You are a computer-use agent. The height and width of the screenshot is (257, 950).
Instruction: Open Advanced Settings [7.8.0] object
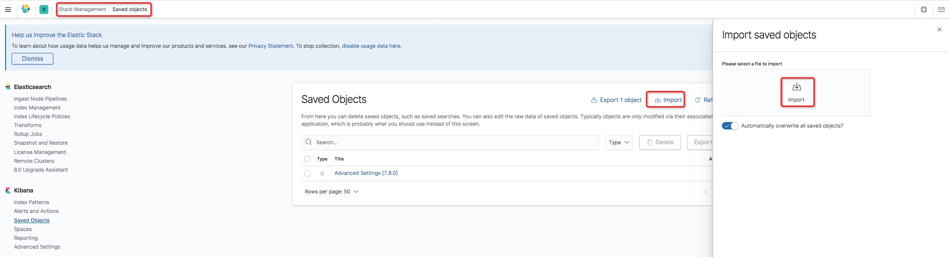click(x=366, y=173)
